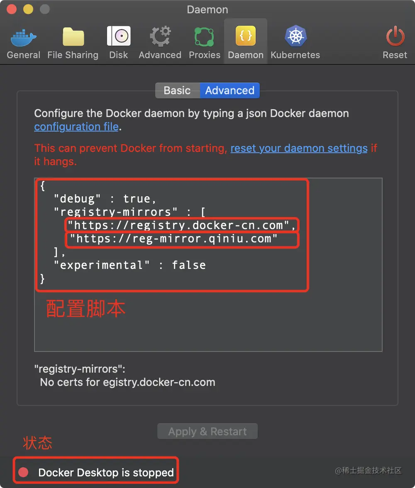Click the red close window button
Image resolution: width=415 pixels, height=488 pixels.
pyautogui.click(x=12, y=9)
